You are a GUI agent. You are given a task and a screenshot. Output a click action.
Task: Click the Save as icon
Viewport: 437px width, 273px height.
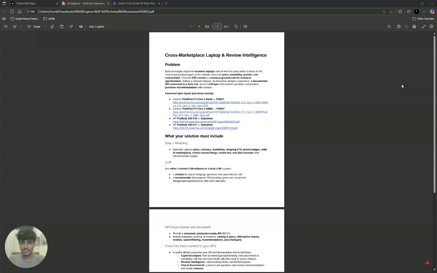[414, 27]
